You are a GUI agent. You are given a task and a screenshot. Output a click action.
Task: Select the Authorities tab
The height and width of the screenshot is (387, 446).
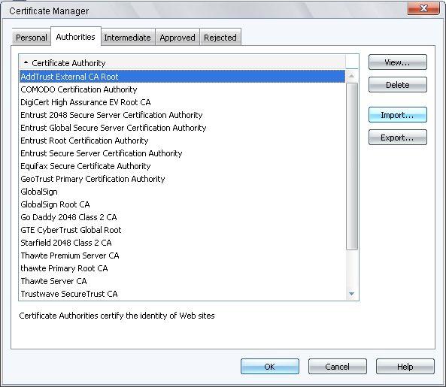coord(76,36)
